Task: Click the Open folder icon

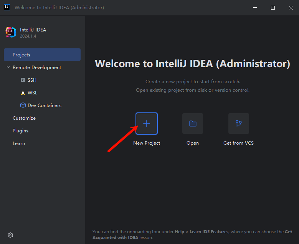Action: coord(193,124)
